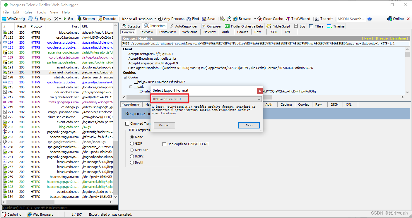Click the Browse toolbar button
412x218 pixels.
tap(242, 18)
